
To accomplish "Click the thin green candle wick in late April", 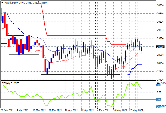I will point(91,44).
